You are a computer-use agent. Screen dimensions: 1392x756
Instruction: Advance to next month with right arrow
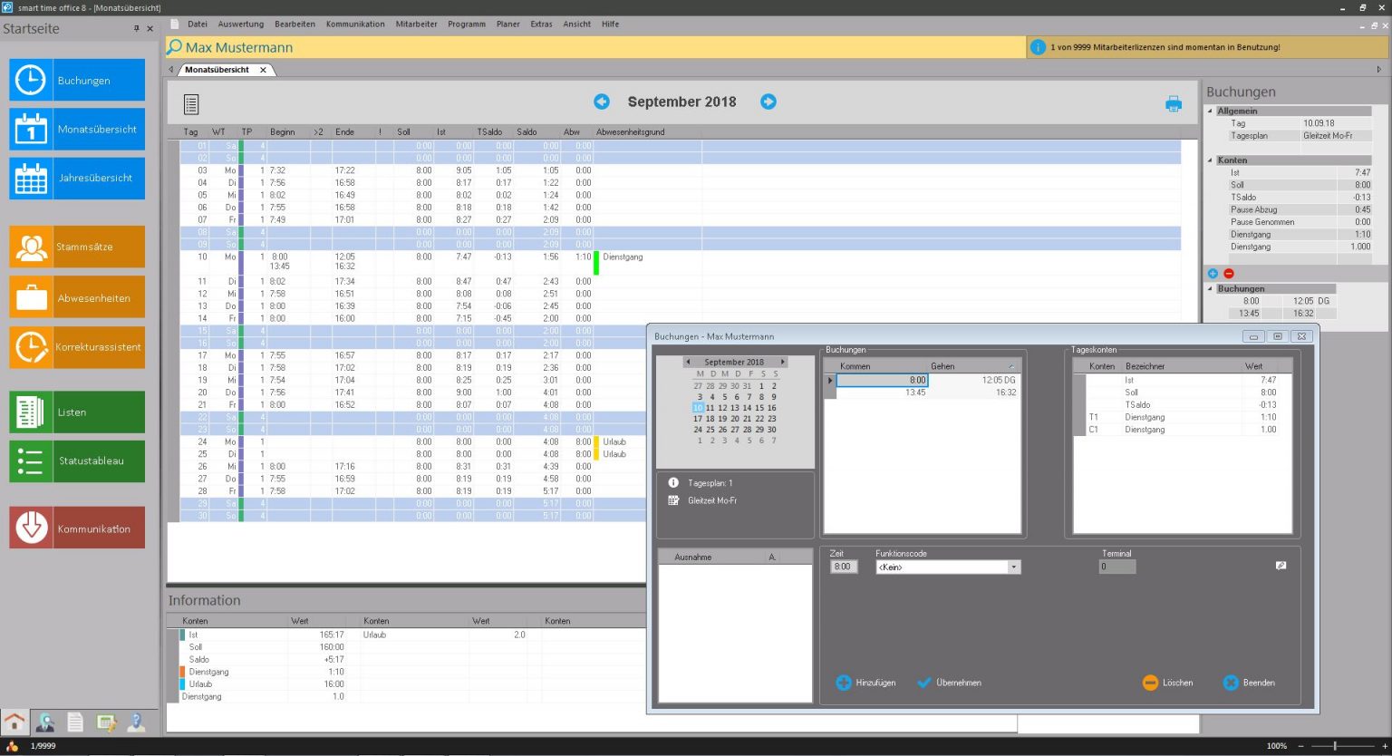click(768, 102)
